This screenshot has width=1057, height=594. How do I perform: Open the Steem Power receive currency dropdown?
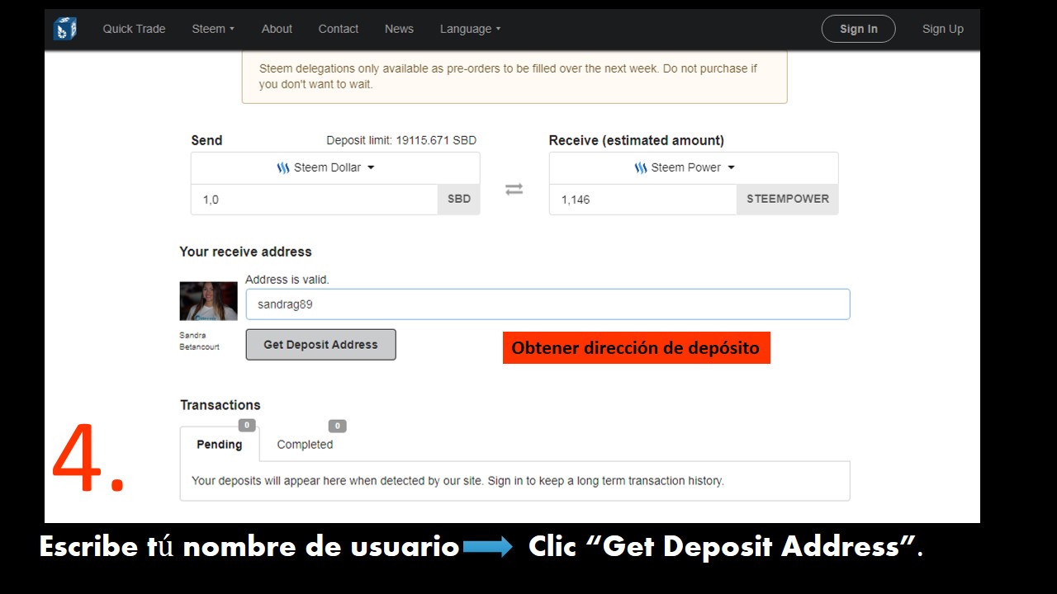click(694, 167)
